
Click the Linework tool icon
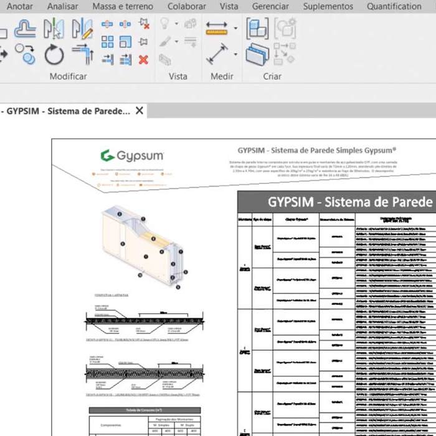click(x=191, y=42)
